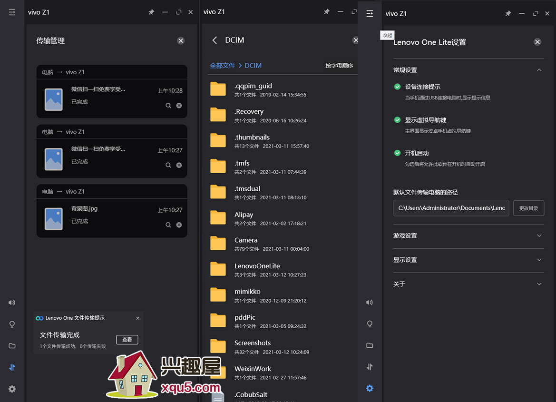Viewport: 556px width, 402px height.
Task: Open file folder icon in Transfer Management sidebar
Action: coord(12,346)
